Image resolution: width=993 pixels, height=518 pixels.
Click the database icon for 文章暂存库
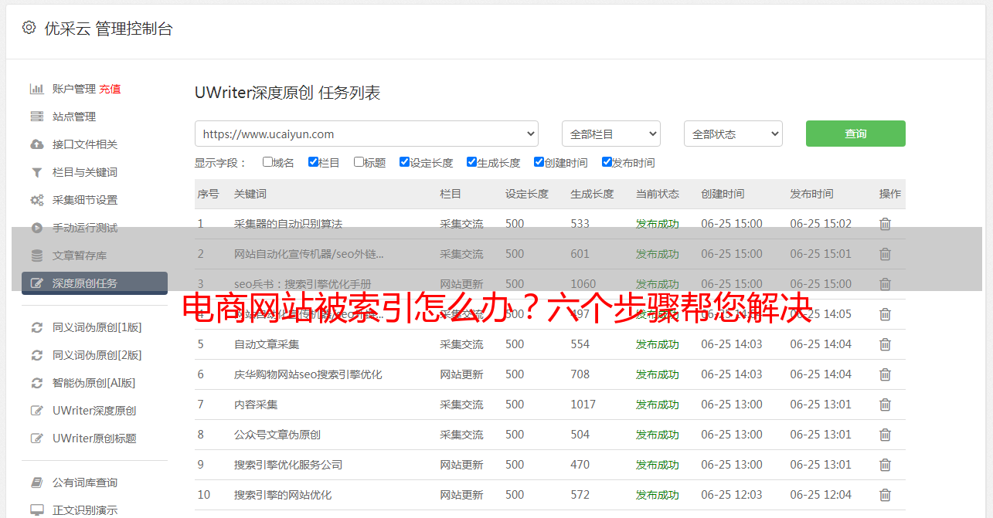pos(36,256)
